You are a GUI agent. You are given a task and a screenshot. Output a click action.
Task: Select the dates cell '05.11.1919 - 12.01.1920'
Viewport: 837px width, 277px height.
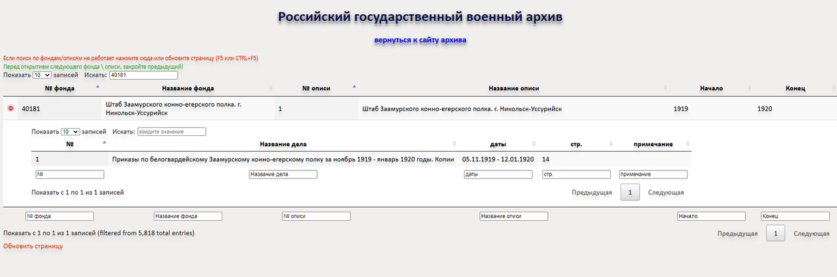[498, 159]
